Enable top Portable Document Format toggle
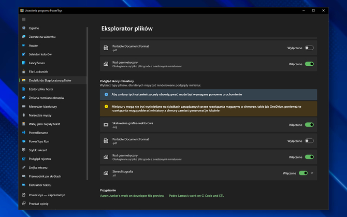Image resolution: width=347 pixels, height=217 pixels. pos(309,48)
